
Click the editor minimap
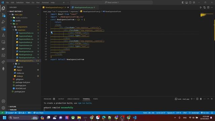(207, 15)
